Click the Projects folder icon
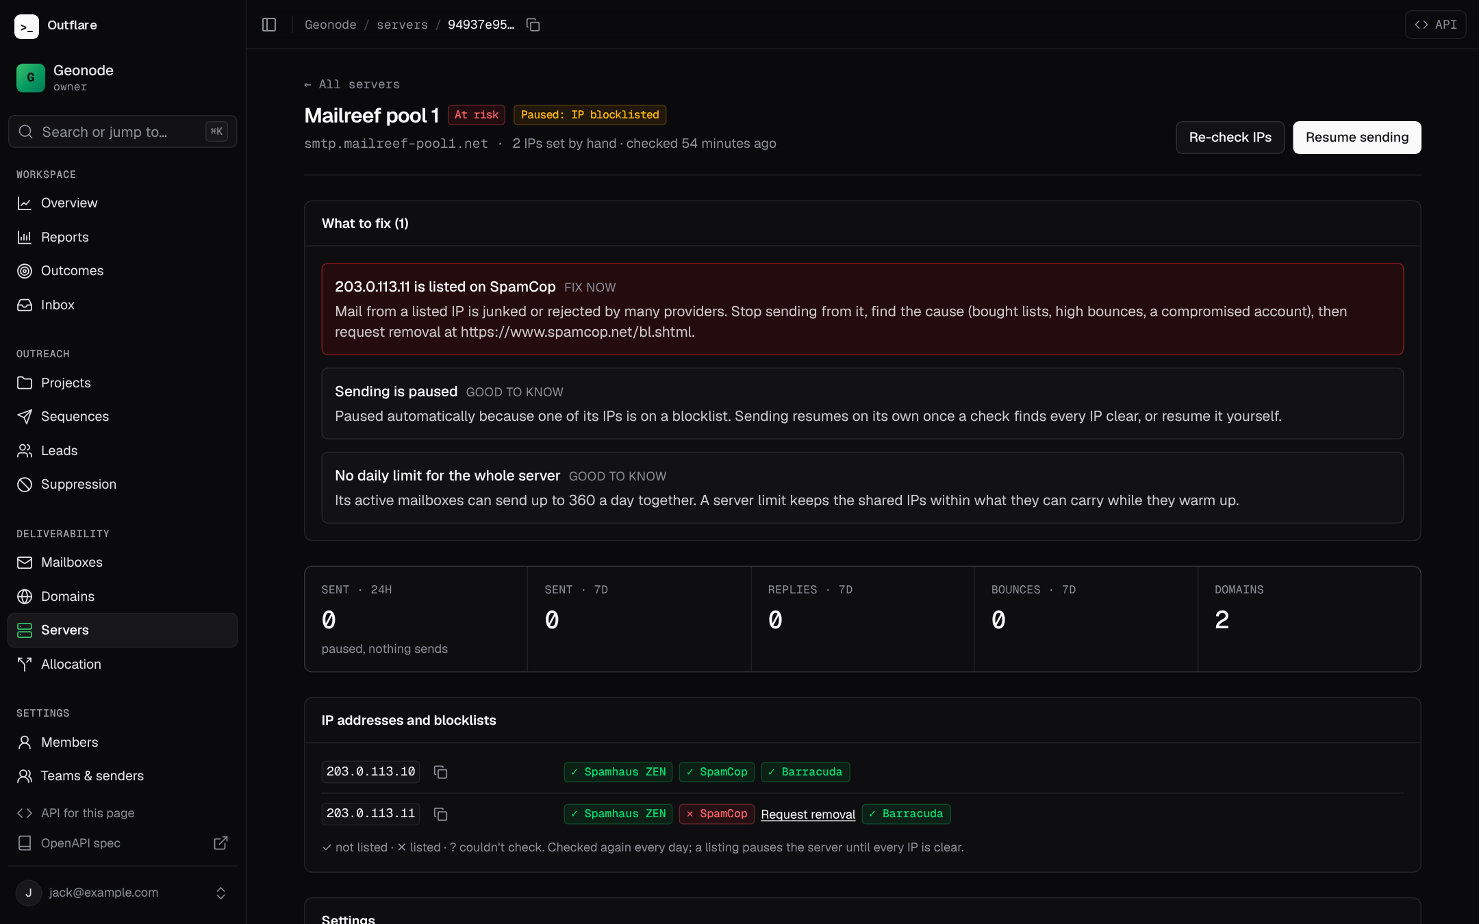The width and height of the screenshot is (1479, 924). coord(25,383)
